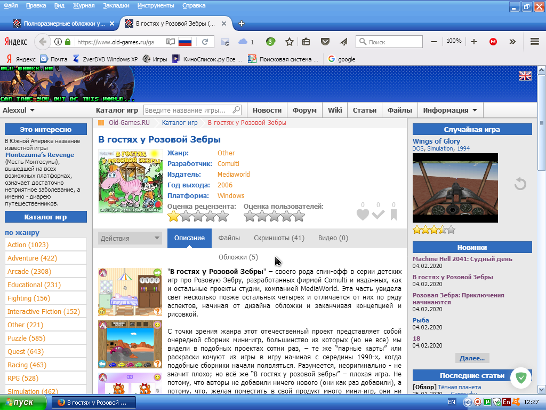Switch keyboard language EN in taskbar
Image resolution: width=546 pixels, height=410 pixels.
pyautogui.click(x=452, y=402)
